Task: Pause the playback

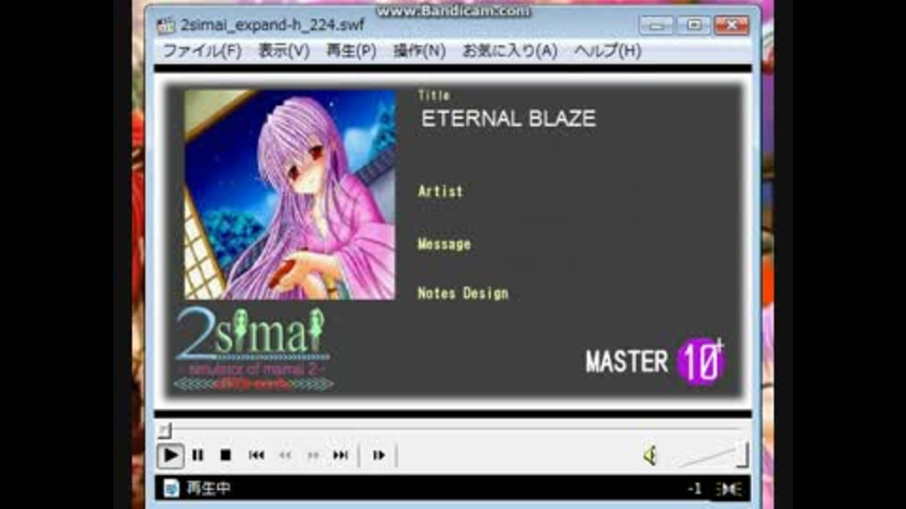Action: 197,455
